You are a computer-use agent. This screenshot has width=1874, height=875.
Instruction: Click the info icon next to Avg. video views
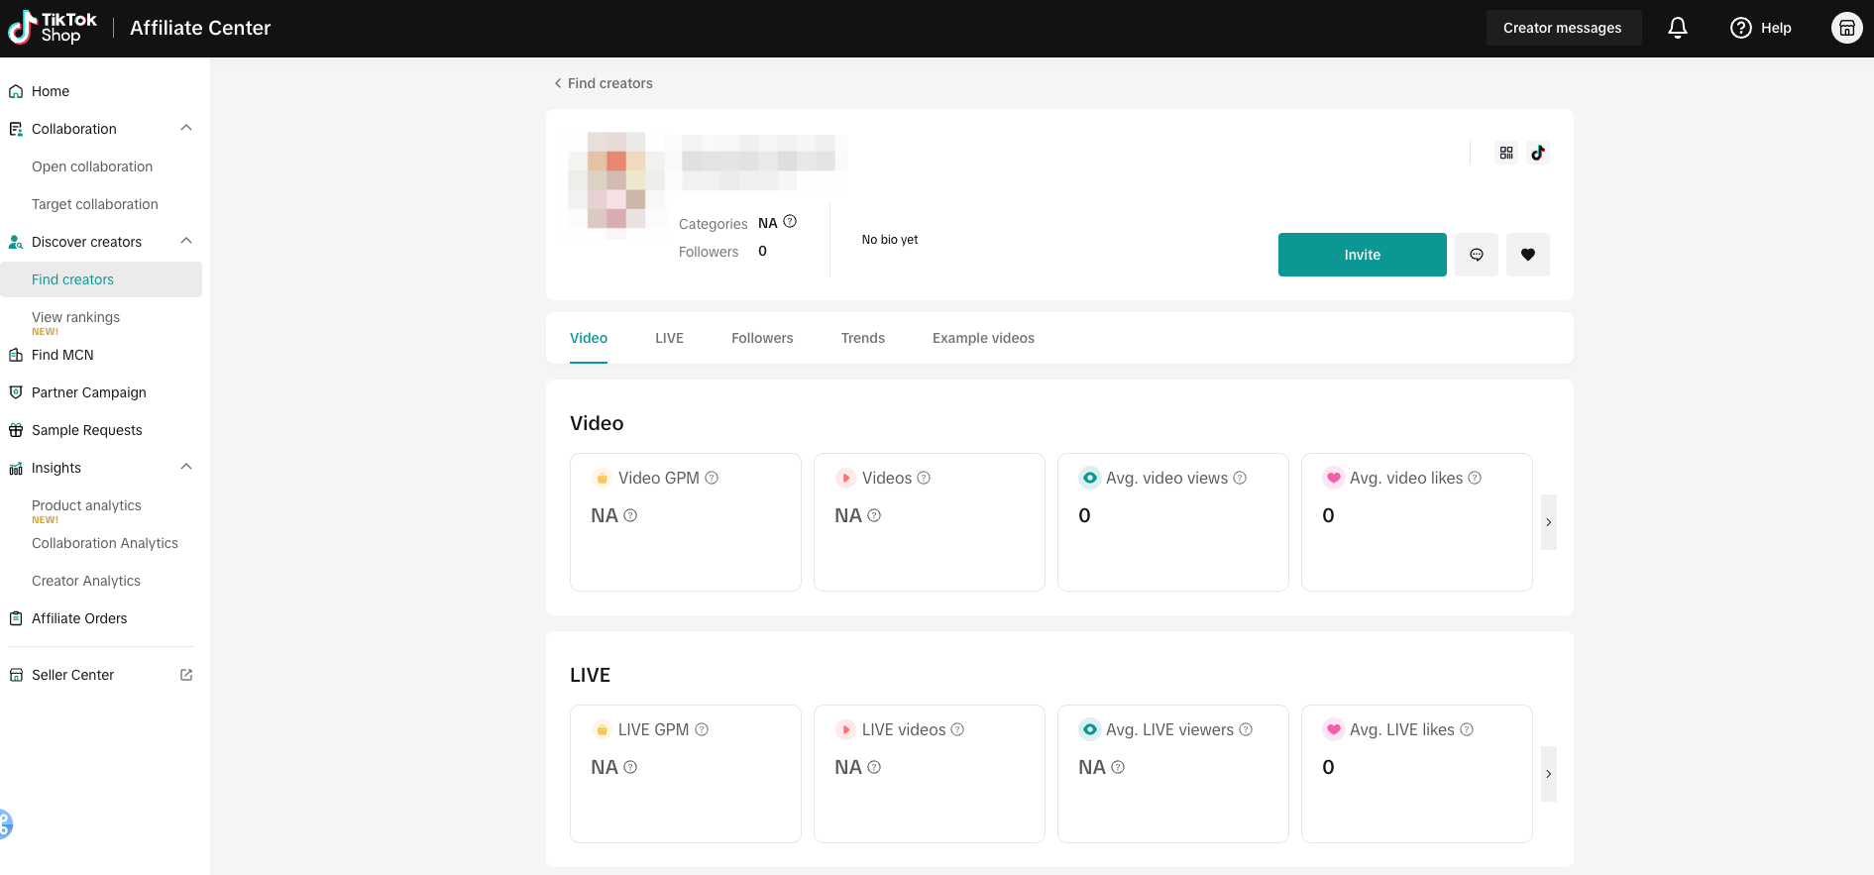pos(1240,478)
